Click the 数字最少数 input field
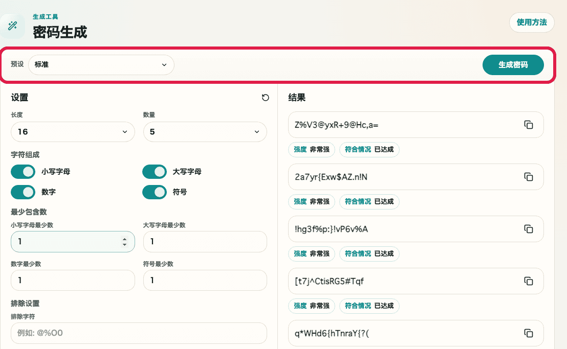Image resolution: width=567 pixels, height=349 pixels. click(x=73, y=280)
